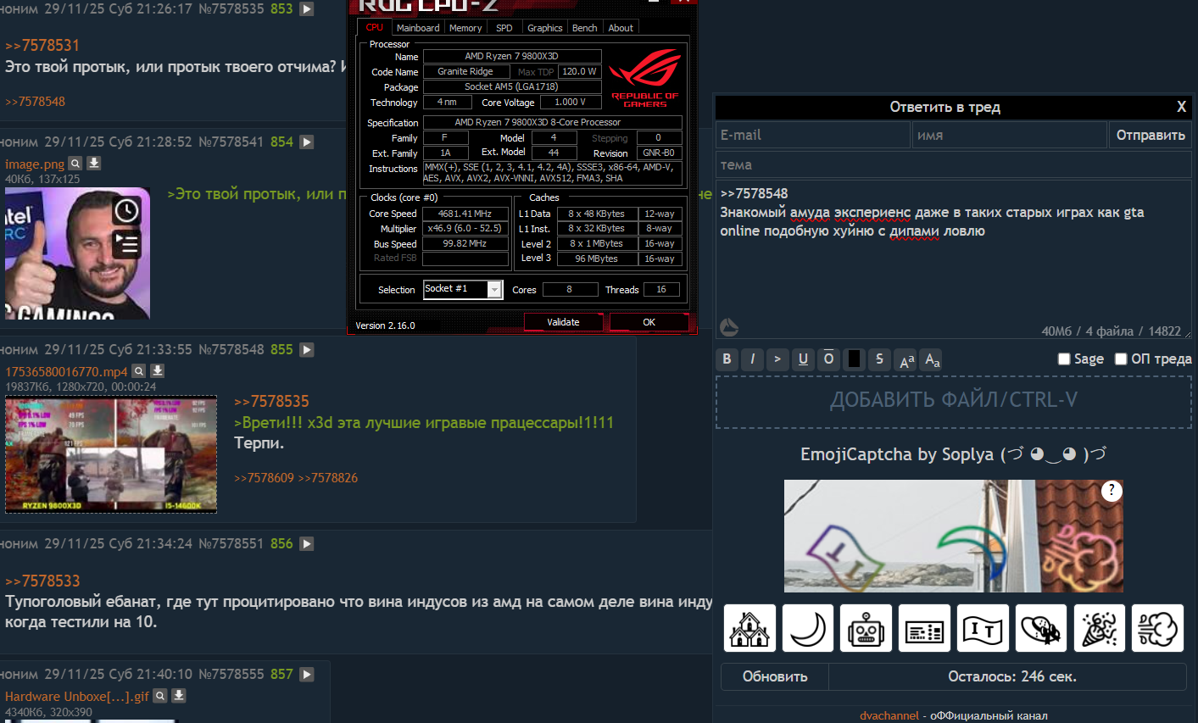Screen dimensions: 1198x723
Task: Click search icon beside 17536580016770.mp4
Action: coord(139,371)
